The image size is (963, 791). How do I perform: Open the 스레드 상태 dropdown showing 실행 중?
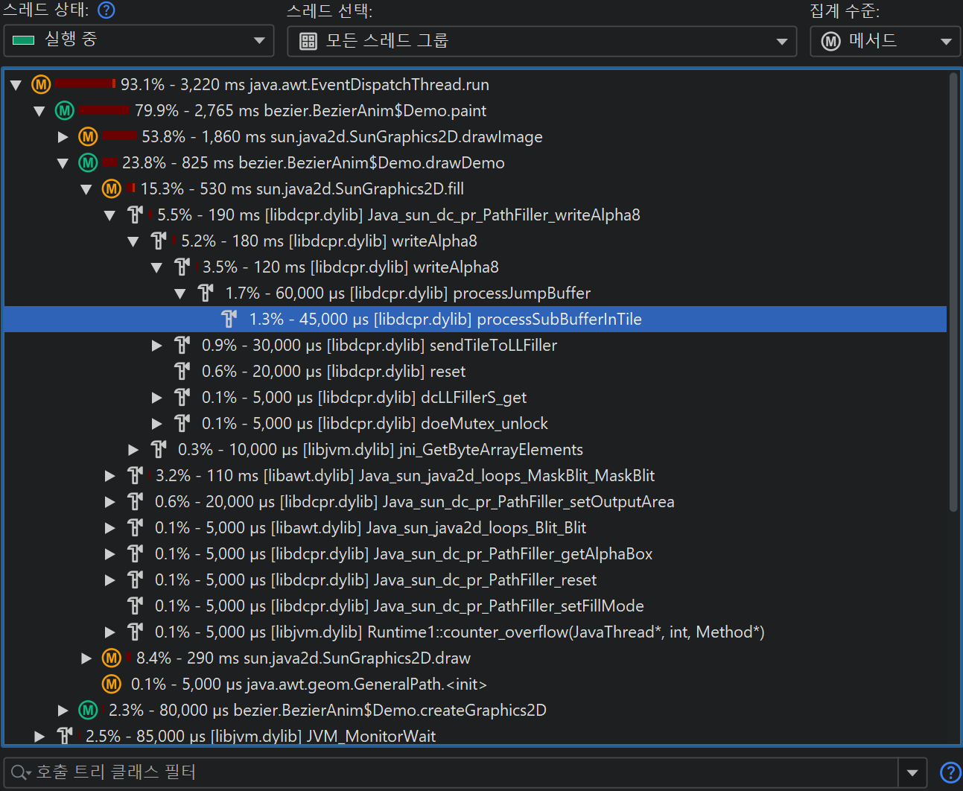click(139, 41)
